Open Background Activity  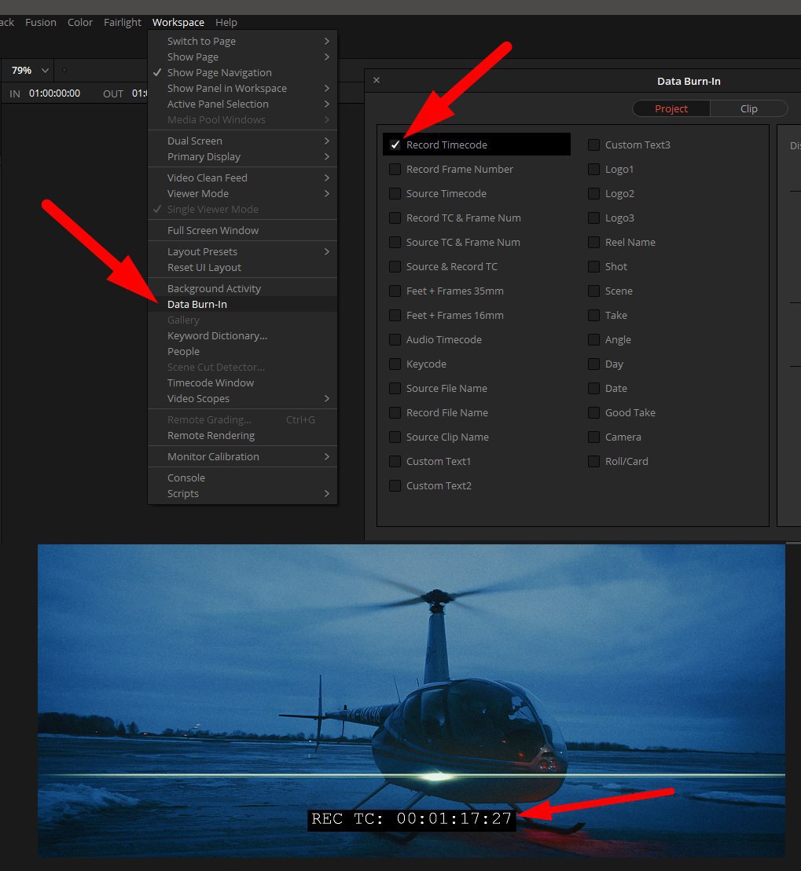(242, 288)
